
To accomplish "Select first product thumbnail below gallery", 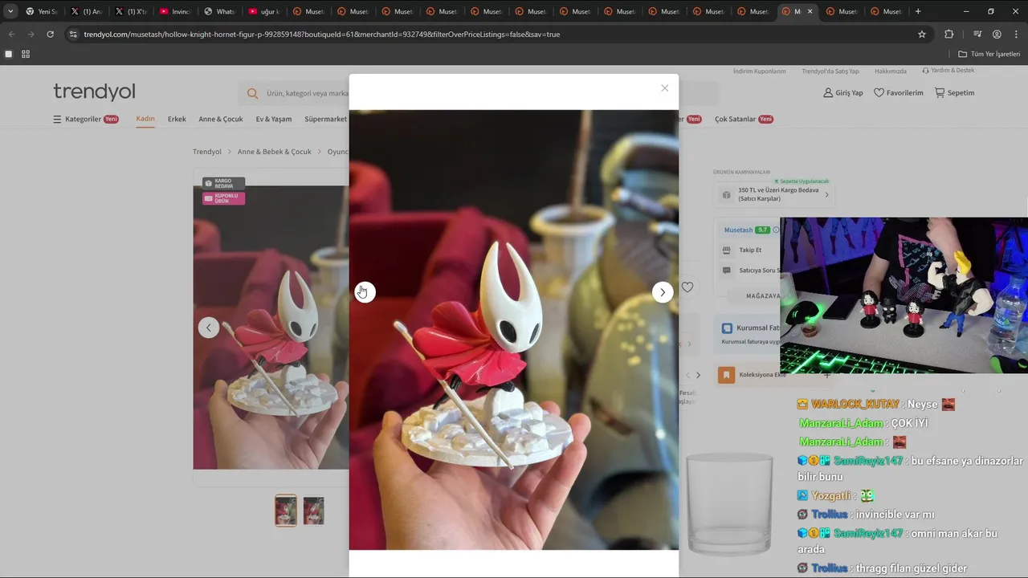I will tap(286, 511).
